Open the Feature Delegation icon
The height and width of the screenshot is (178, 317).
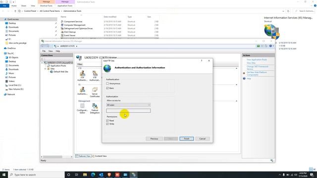95,108
